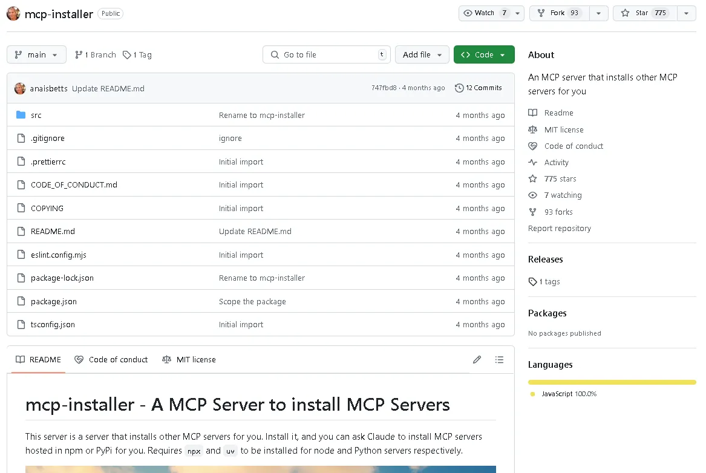Click the file icon next to README.md

point(21,231)
